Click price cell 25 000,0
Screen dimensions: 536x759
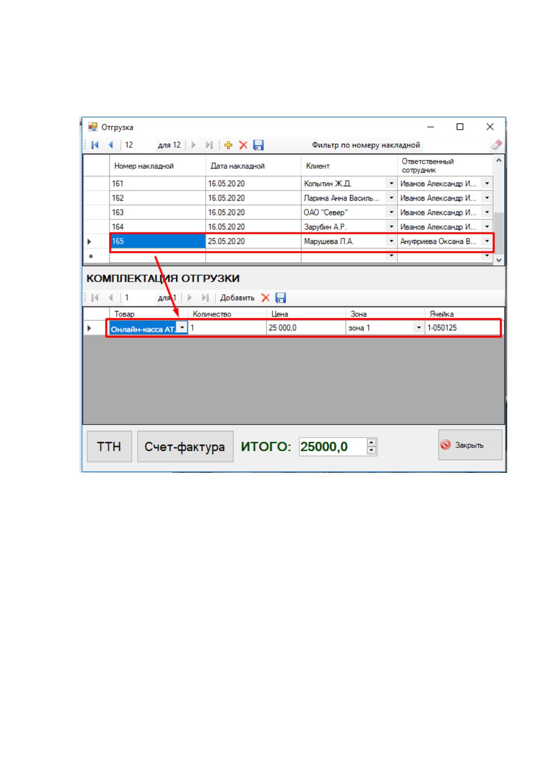[x=306, y=328]
